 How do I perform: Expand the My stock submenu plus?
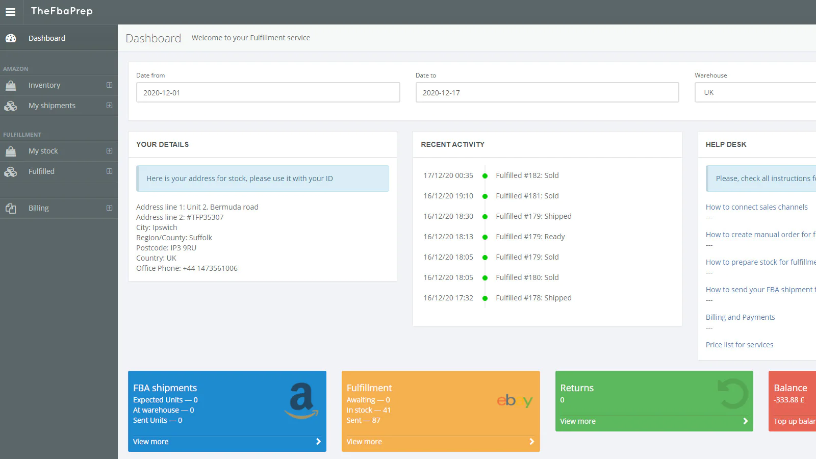point(109,151)
